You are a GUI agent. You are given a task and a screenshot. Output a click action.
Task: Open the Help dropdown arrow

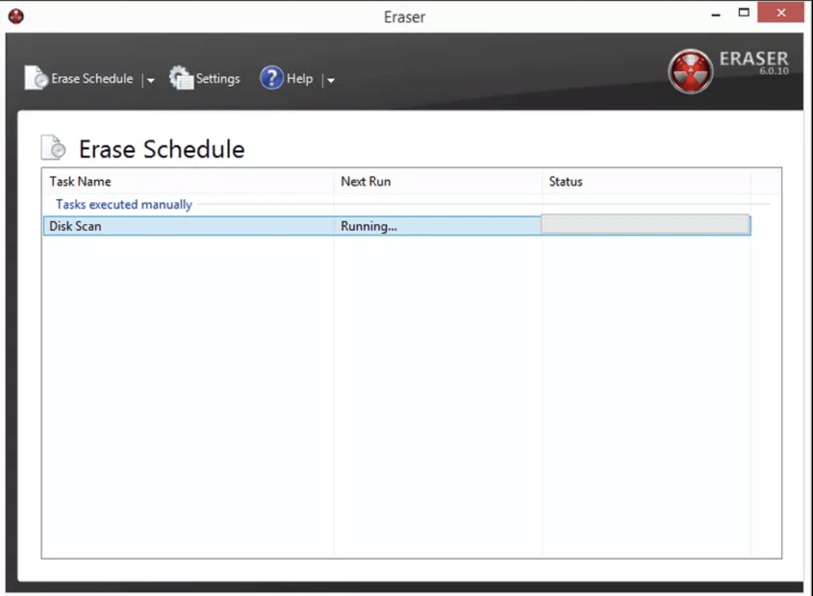pyautogui.click(x=330, y=81)
